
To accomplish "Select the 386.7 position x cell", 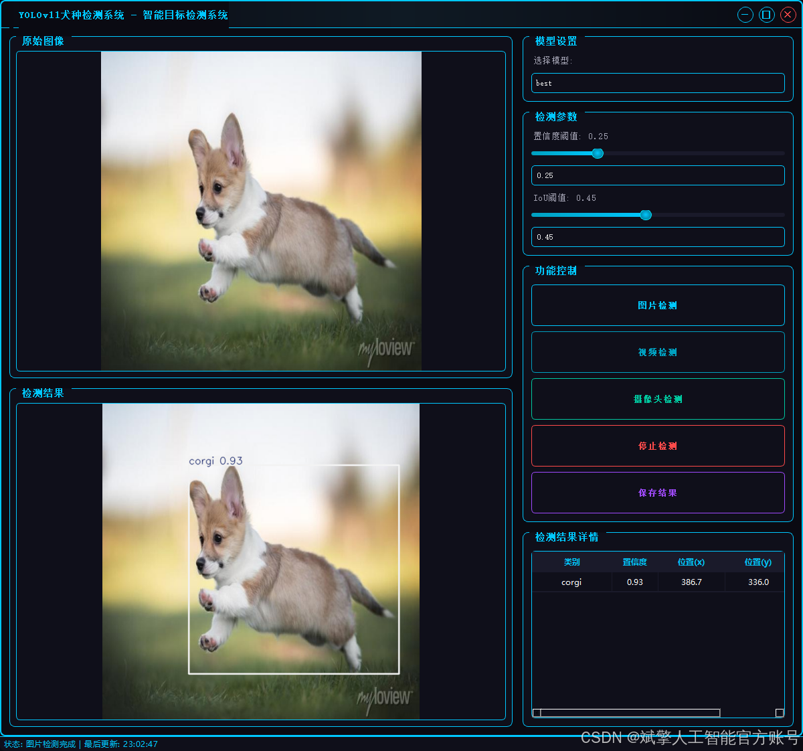I will pyautogui.click(x=691, y=582).
